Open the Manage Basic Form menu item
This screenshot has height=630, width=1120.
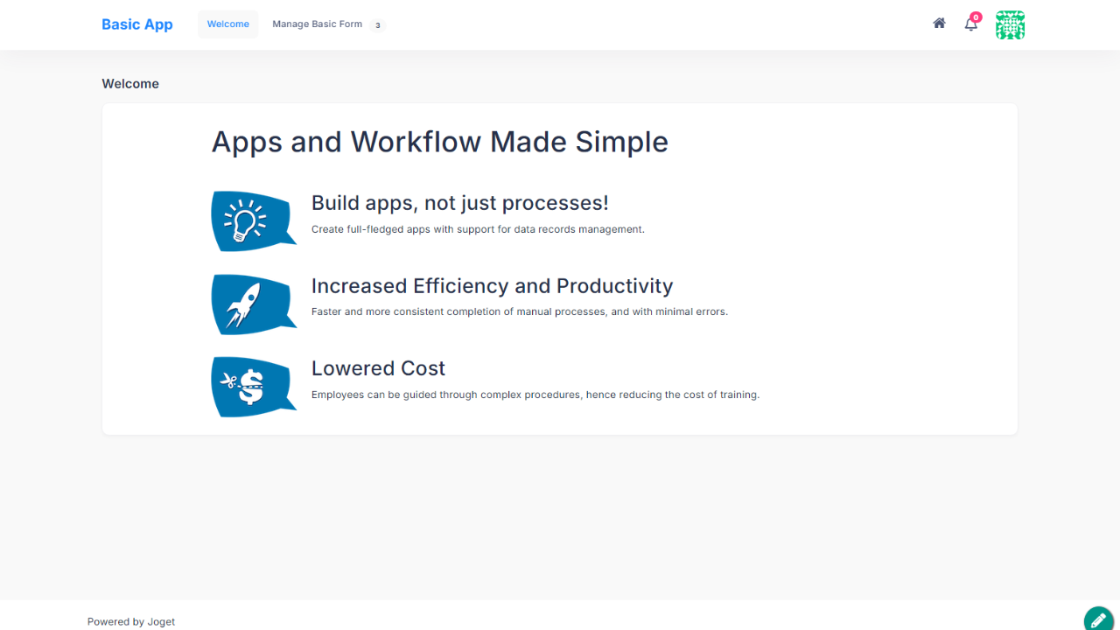tap(317, 24)
